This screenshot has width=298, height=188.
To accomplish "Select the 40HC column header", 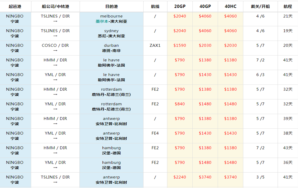I will click(230, 6).
